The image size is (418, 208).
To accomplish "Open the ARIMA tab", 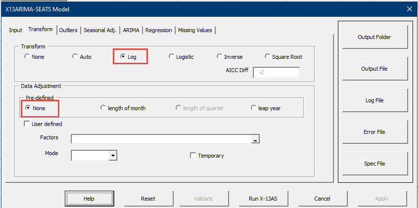I will (131, 30).
